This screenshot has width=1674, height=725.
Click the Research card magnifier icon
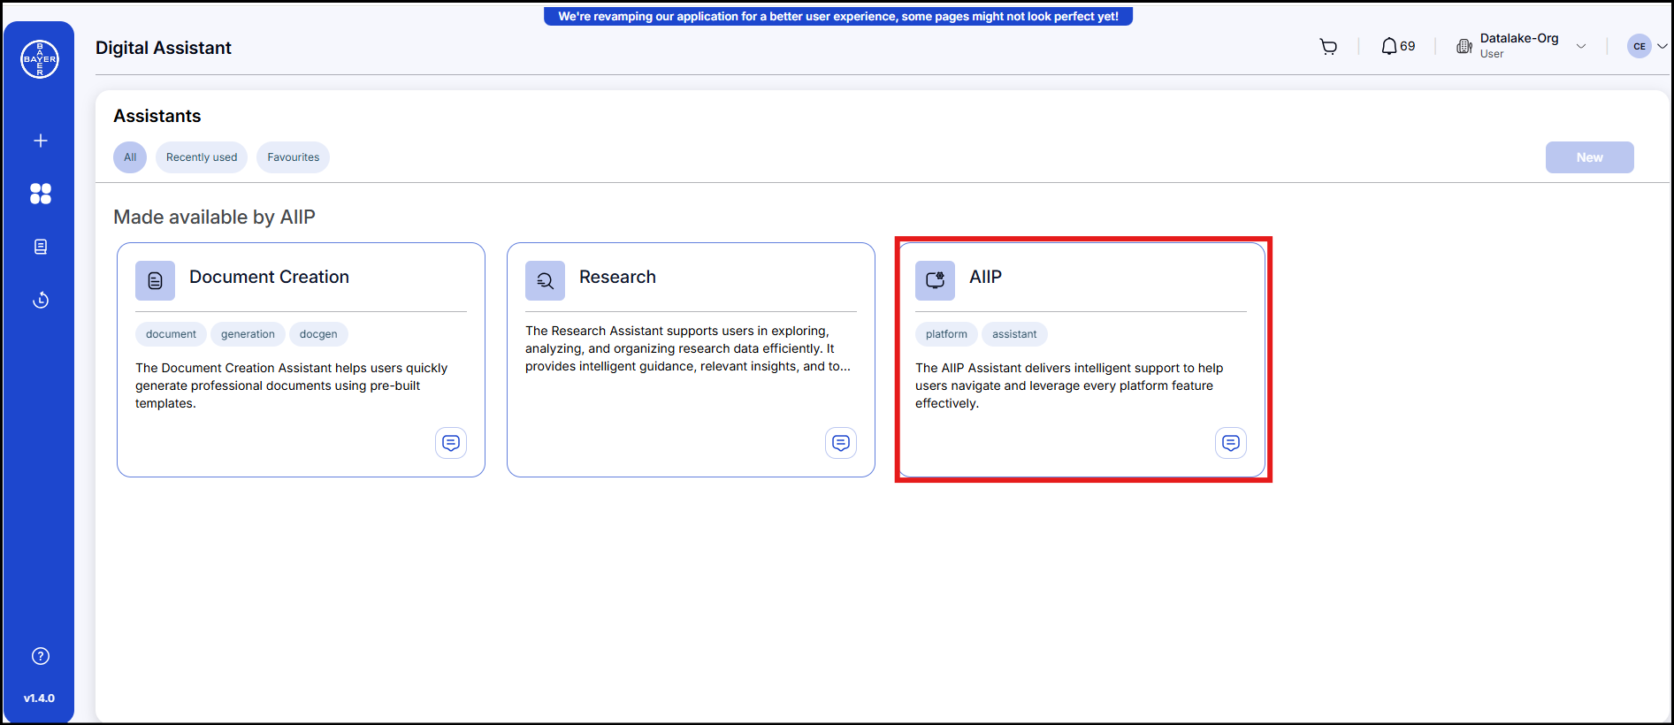coord(545,280)
